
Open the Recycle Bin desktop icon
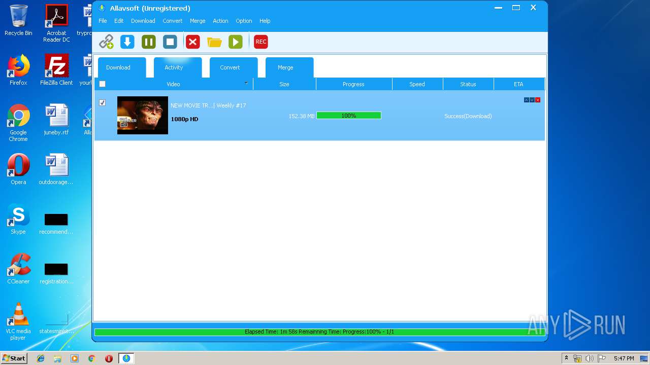pos(18,20)
